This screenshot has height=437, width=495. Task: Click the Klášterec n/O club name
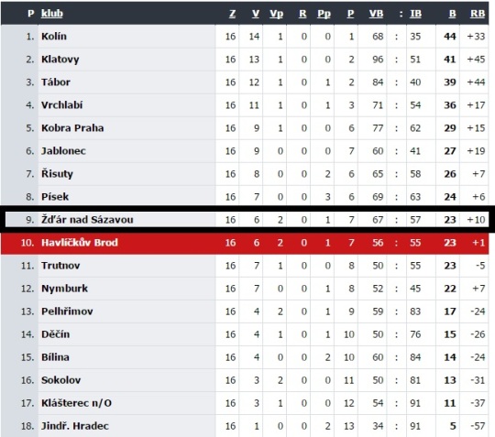77,403
